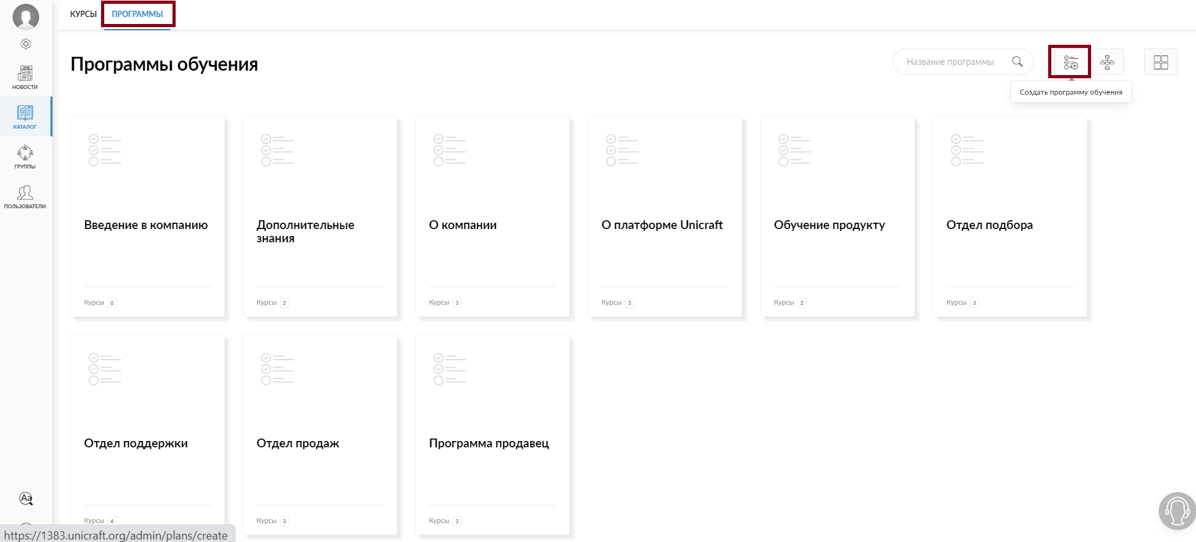Click the Программы обучения heading

[x=164, y=64]
